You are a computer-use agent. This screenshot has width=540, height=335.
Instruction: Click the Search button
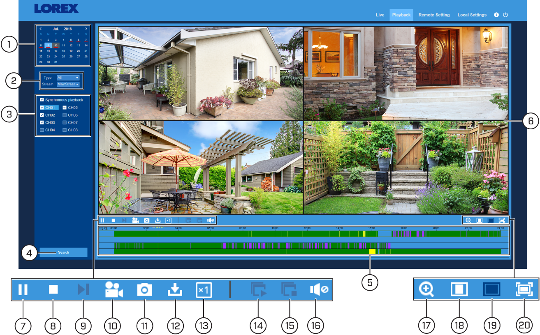click(x=63, y=252)
